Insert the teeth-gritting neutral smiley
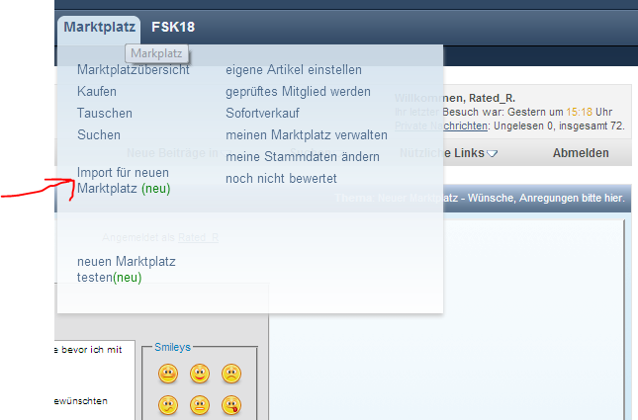Screen dimensions: 638x420 (200, 405)
